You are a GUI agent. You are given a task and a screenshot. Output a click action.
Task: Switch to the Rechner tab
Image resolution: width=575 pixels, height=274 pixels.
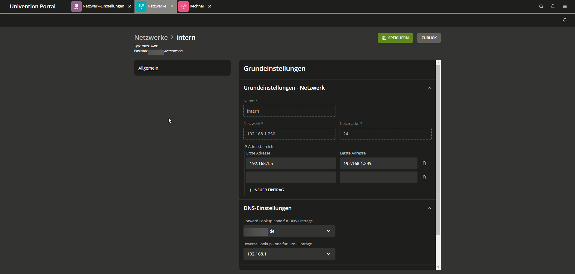click(197, 6)
